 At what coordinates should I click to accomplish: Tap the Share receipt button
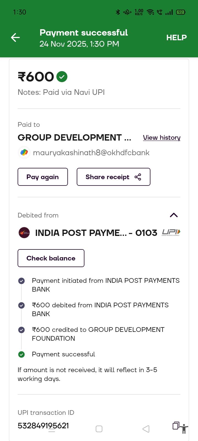(x=113, y=177)
